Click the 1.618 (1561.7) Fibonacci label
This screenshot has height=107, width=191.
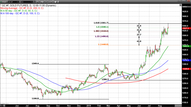(x=101, y=23)
